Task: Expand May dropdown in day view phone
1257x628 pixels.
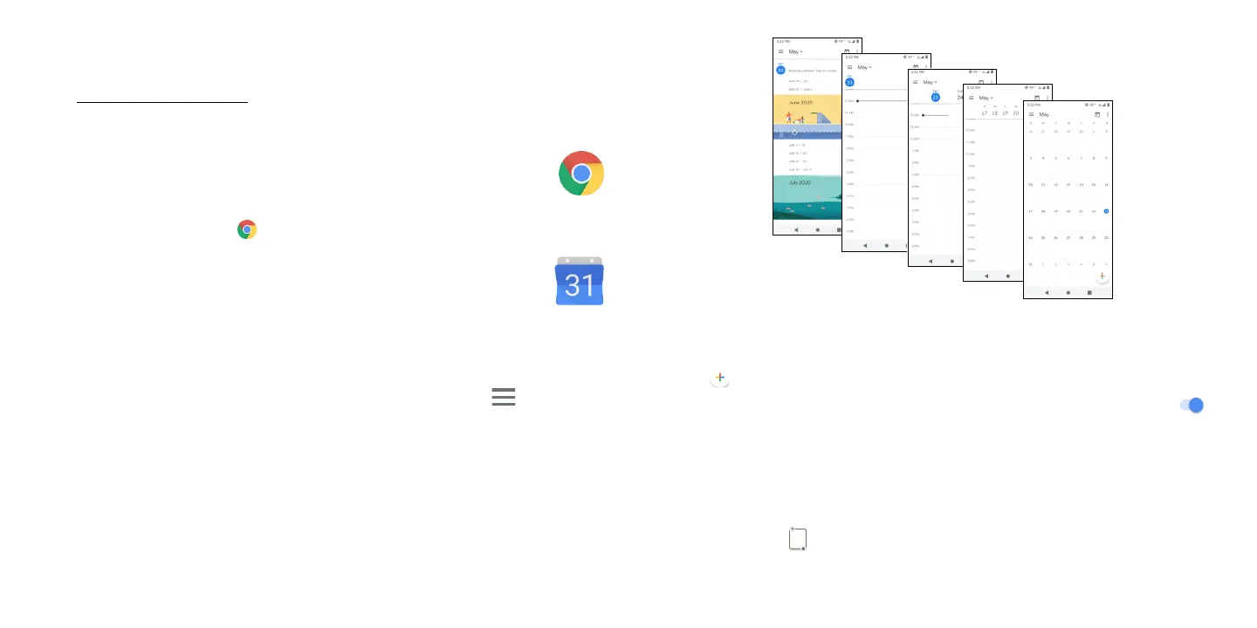Action: click(x=864, y=67)
